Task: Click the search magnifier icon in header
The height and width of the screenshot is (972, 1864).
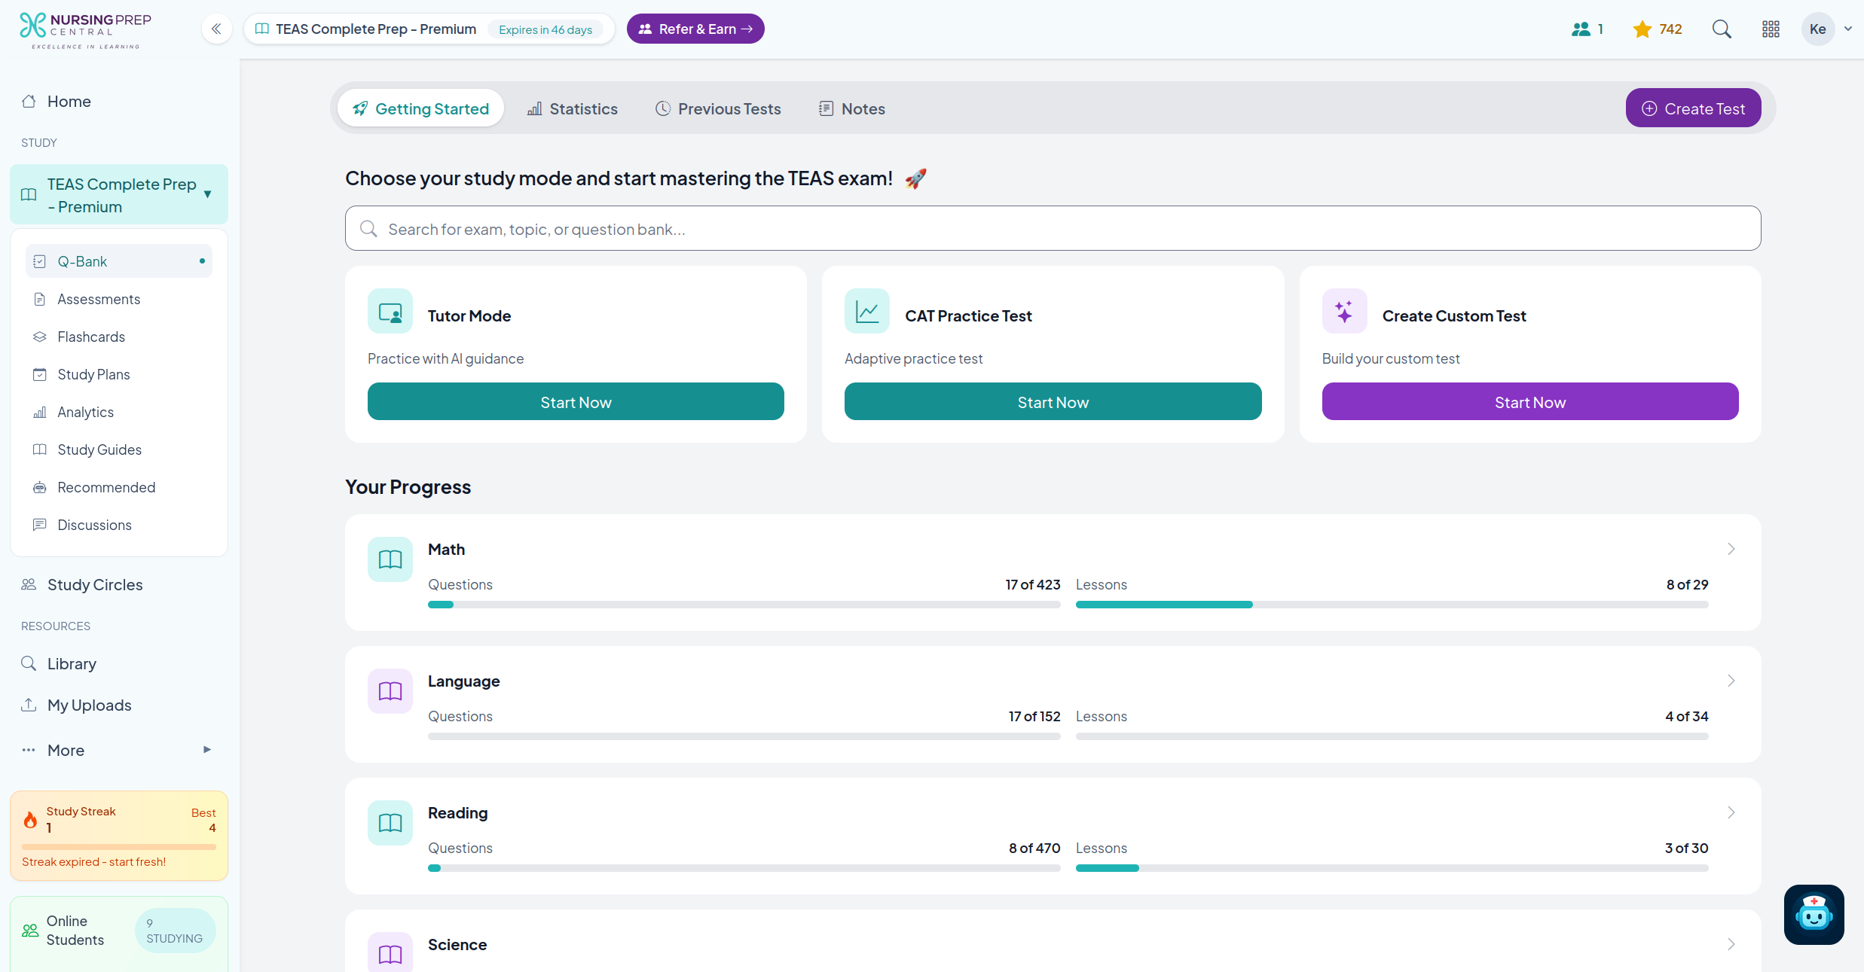Action: pos(1722,29)
